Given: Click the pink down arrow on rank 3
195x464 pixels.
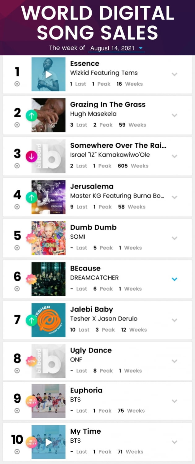Looking at the screenshot, I should [x=31, y=157].
